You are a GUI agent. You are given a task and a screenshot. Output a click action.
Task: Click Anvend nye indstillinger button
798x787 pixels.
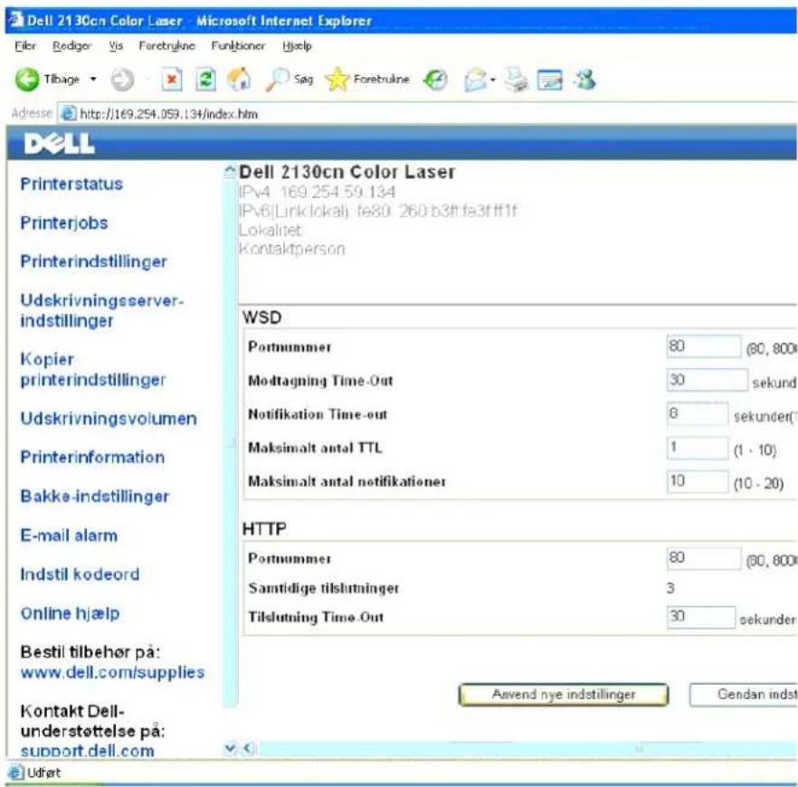[564, 695]
